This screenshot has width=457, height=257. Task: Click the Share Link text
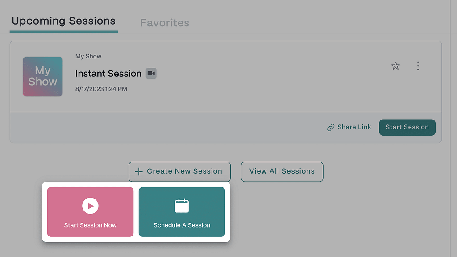[354, 127]
